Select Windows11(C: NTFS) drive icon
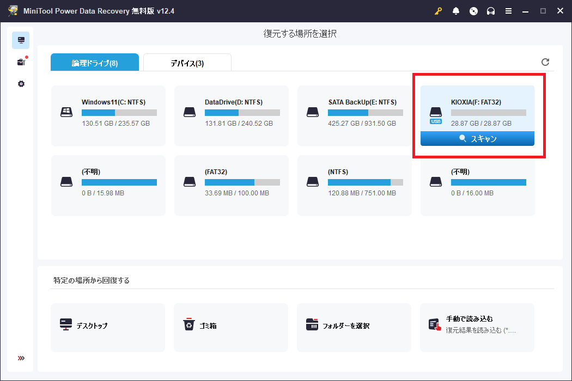572x381 pixels. pos(66,112)
